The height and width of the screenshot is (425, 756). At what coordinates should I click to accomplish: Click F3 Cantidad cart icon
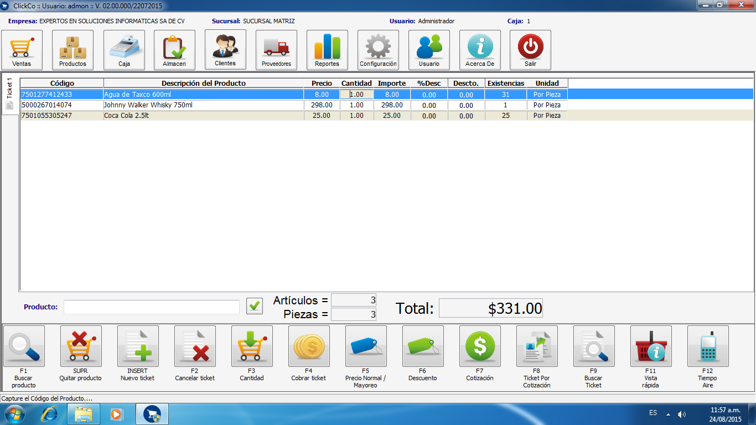point(252,346)
